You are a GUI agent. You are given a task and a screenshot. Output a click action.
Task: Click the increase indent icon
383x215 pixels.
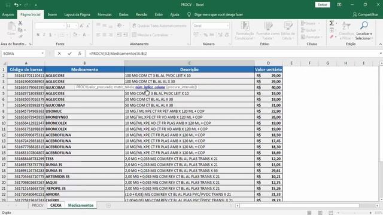(126, 35)
